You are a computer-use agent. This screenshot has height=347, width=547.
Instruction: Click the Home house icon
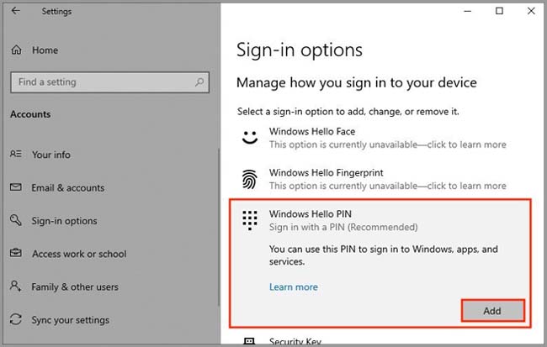click(x=16, y=50)
